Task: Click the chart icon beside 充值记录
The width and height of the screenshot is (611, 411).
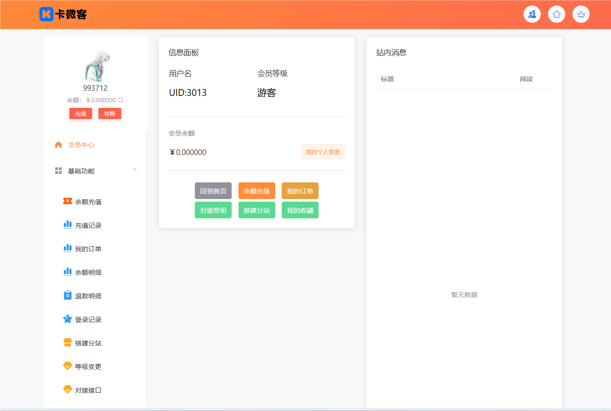Action: click(x=68, y=225)
